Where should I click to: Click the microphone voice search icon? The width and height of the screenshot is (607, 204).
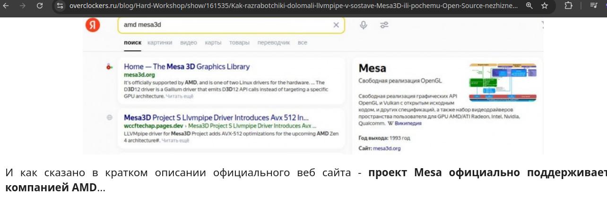click(x=363, y=25)
